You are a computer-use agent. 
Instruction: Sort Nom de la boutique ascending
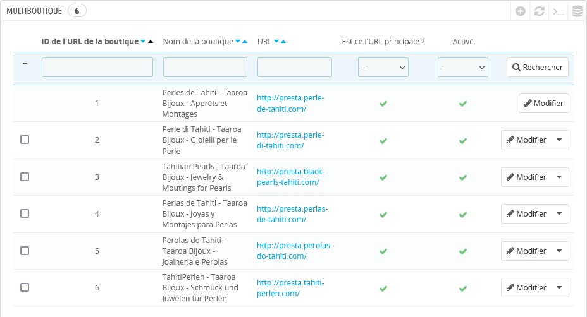click(245, 42)
